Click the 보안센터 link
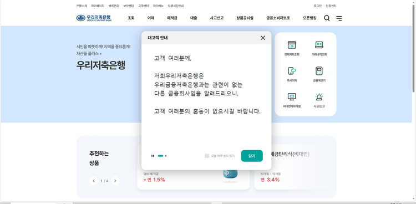This screenshot has width=416, height=204. [129, 6]
